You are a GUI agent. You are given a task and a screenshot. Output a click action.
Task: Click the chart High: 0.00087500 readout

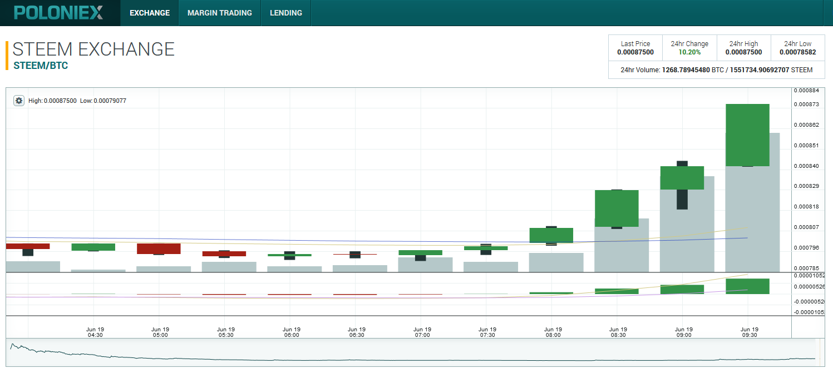pyautogui.click(x=52, y=101)
